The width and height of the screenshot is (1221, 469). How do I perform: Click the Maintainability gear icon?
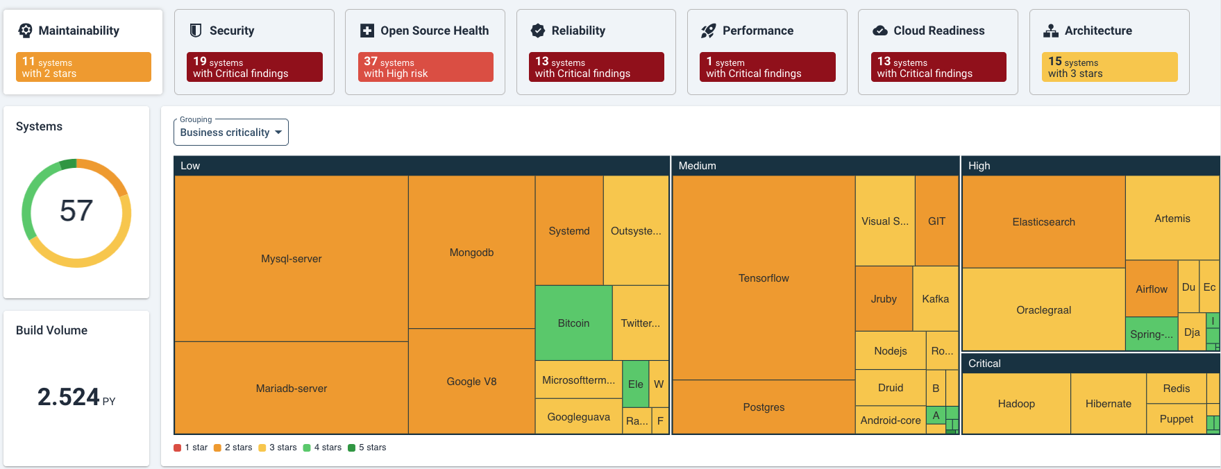[26, 31]
